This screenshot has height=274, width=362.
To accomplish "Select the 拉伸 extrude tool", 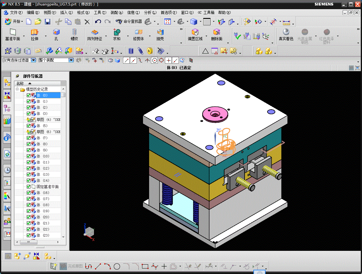I will (35, 35).
